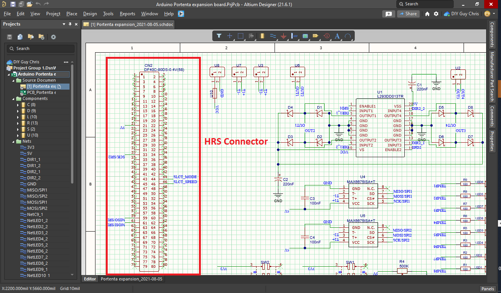Click the Undo arrow icon
The height and width of the screenshot is (293, 501).
coord(38,4)
